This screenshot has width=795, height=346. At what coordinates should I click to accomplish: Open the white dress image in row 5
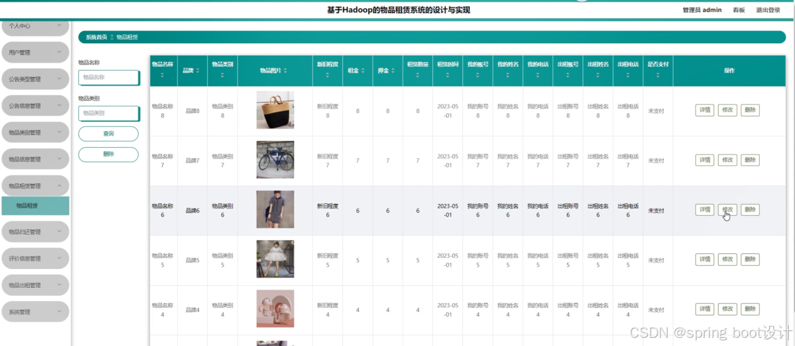click(275, 259)
